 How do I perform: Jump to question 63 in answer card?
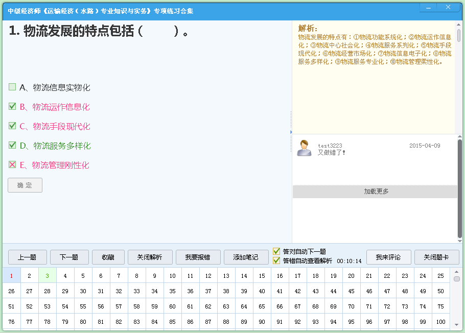click(x=226, y=306)
